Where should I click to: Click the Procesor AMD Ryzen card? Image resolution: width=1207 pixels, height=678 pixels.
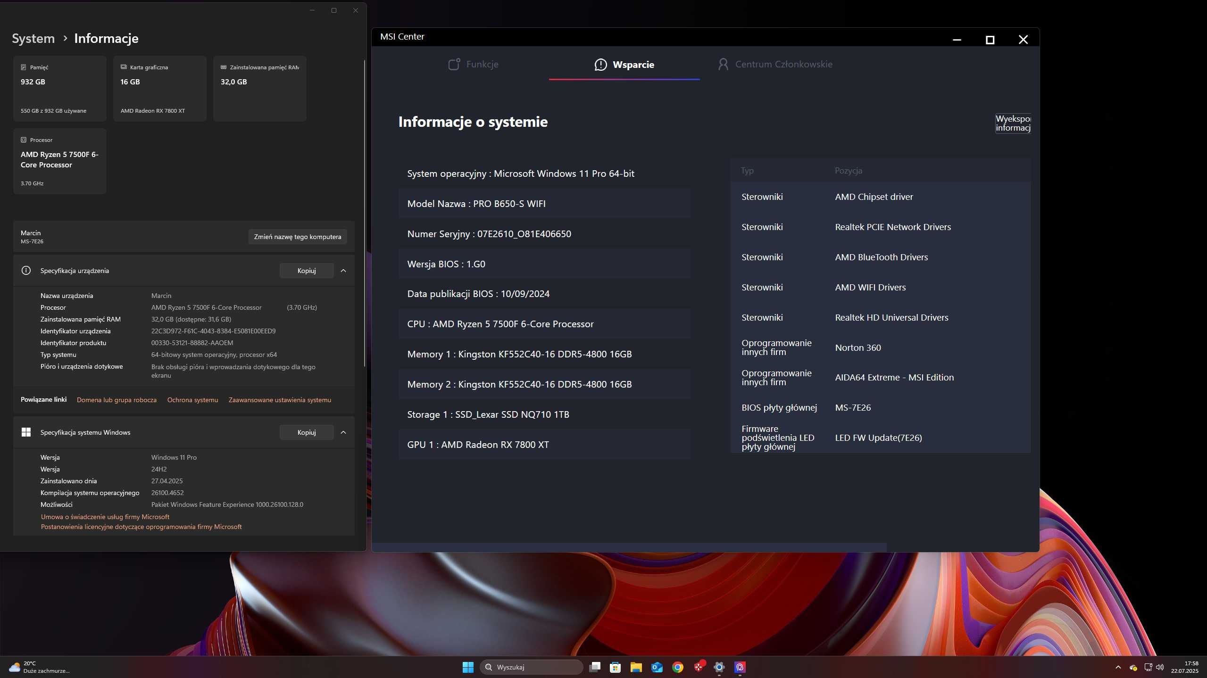(60, 161)
